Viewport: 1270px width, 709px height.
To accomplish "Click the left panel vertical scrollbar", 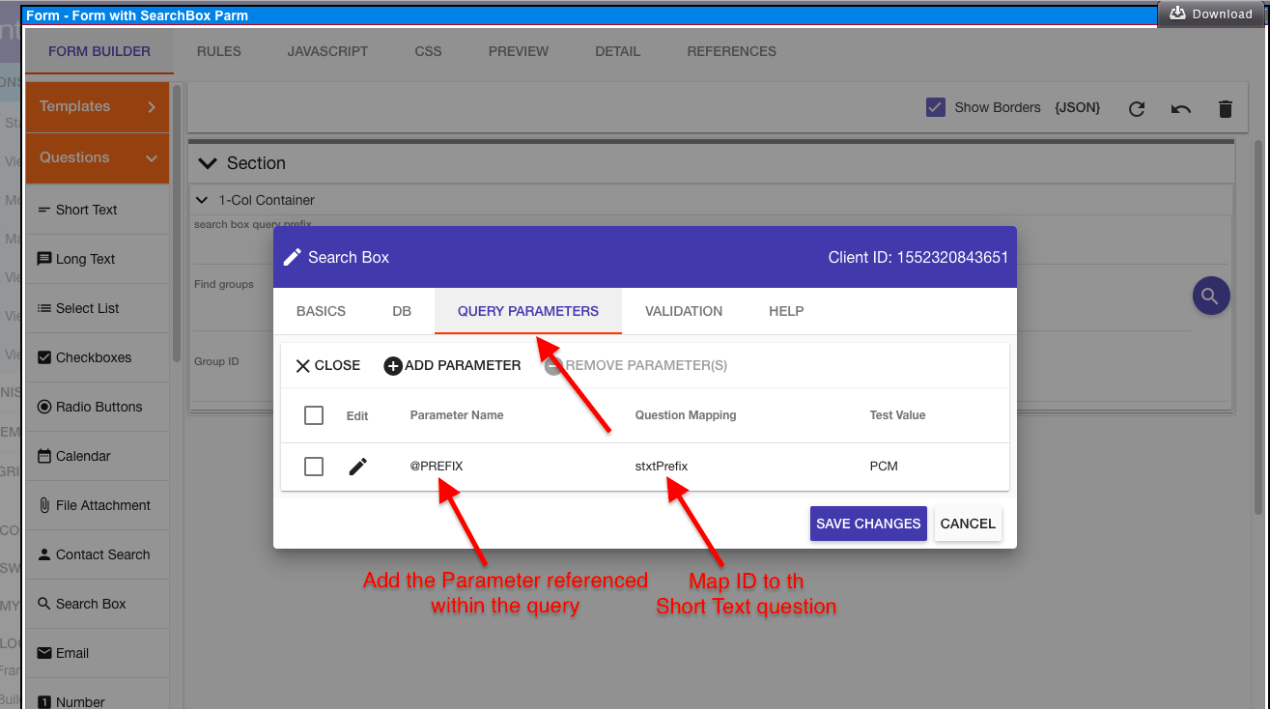I will (x=177, y=222).
